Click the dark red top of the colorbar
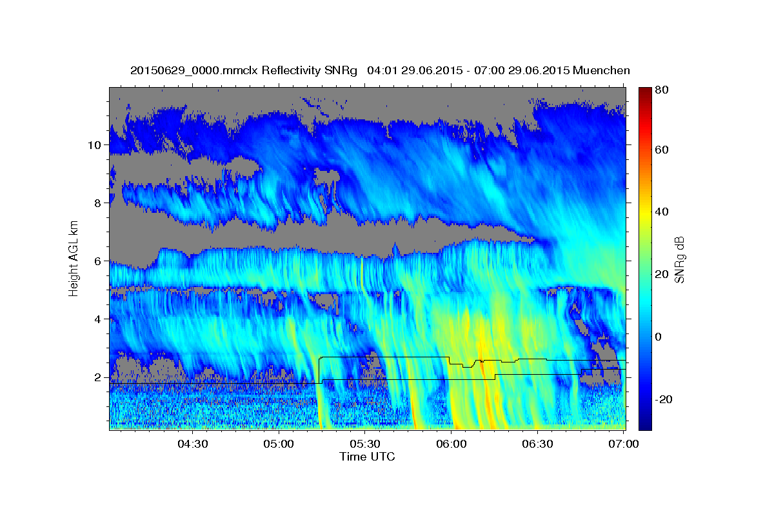The width and height of the screenshot is (774, 516). (x=645, y=94)
